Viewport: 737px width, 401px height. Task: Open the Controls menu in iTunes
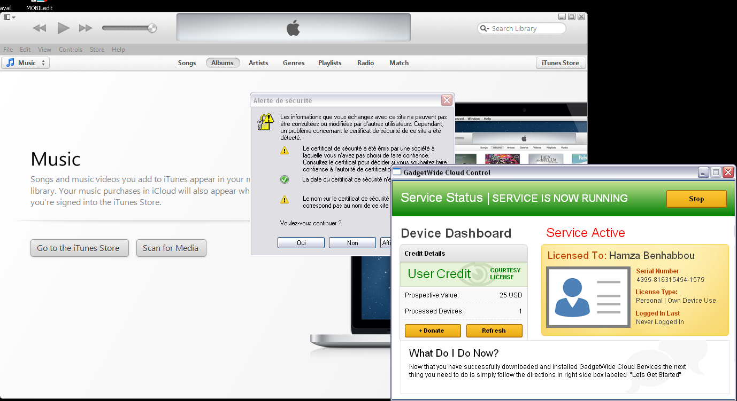[71, 50]
